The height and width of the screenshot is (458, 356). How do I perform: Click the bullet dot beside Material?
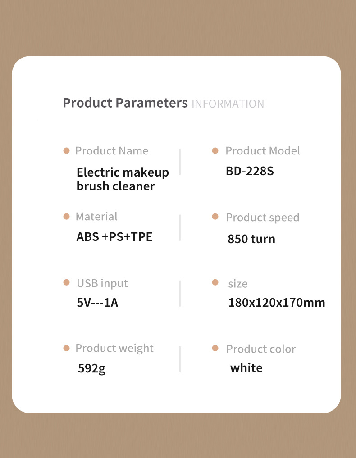[x=66, y=217]
